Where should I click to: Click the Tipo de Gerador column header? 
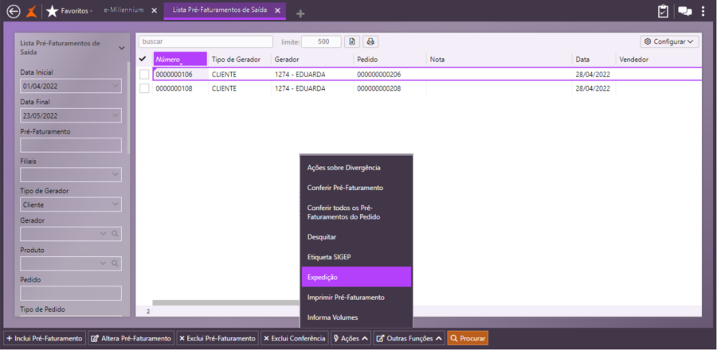pos(240,60)
